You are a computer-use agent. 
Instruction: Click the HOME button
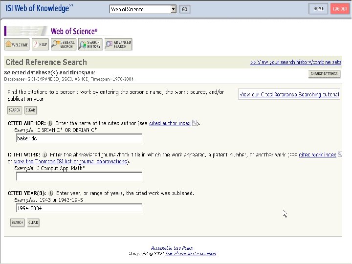pos(318,9)
